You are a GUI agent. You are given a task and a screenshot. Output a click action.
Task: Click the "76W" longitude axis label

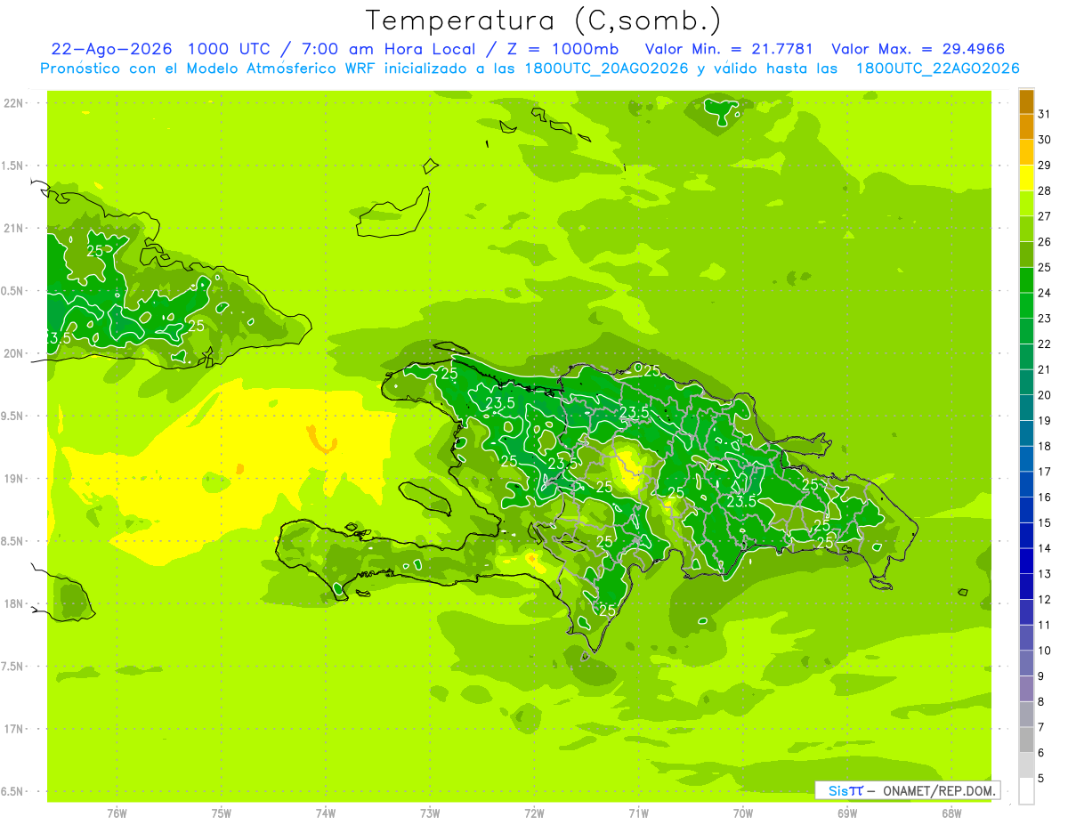point(117,813)
